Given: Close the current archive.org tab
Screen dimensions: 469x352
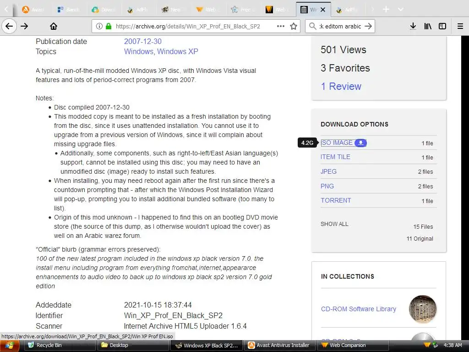Looking at the screenshot, I should 323,10.
